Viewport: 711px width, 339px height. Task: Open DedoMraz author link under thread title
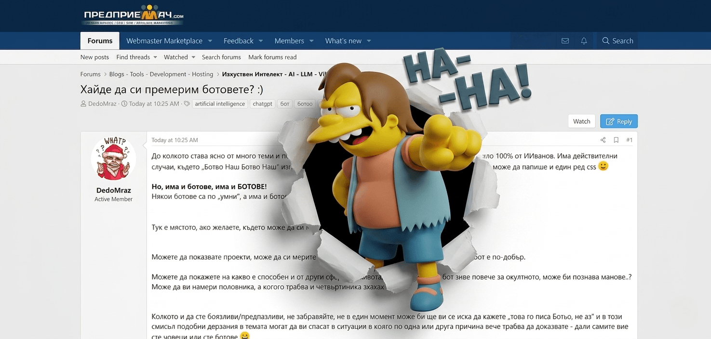click(102, 104)
